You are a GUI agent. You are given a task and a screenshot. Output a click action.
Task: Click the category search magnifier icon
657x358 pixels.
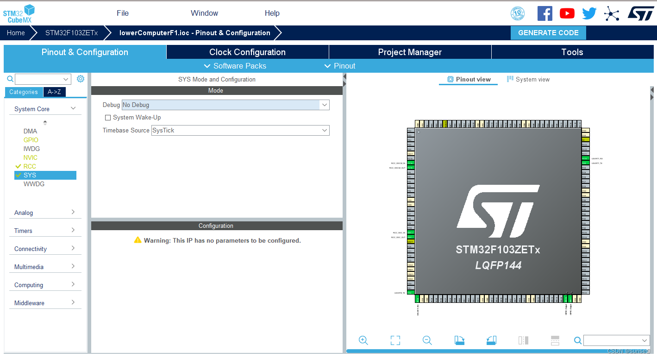pos(10,79)
